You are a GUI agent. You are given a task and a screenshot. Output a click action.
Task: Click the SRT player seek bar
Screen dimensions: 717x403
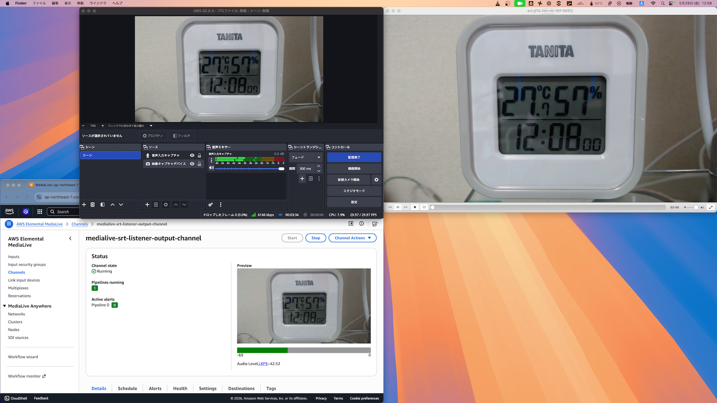point(548,207)
